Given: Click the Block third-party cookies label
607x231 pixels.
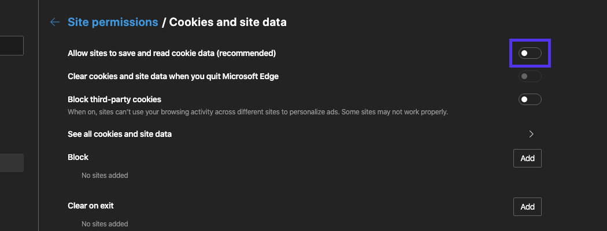Looking at the screenshot, I should point(114,99).
